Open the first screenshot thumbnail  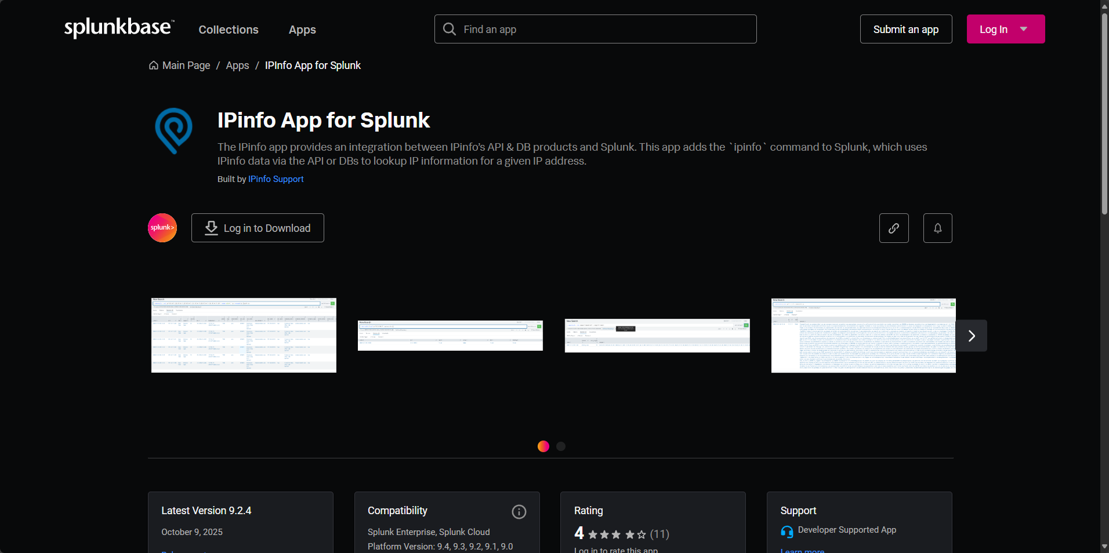pyautogui.click(x=243, y=335)
